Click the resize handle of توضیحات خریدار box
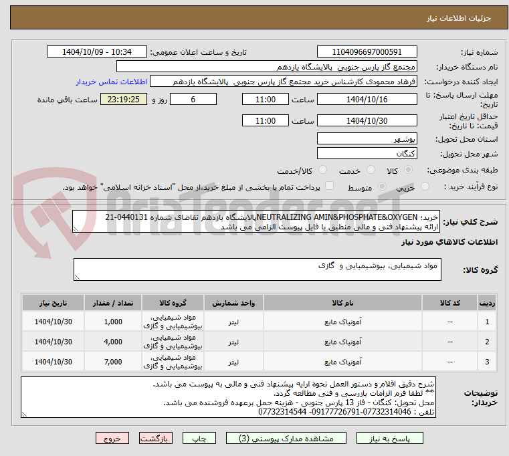 [24, 414]
